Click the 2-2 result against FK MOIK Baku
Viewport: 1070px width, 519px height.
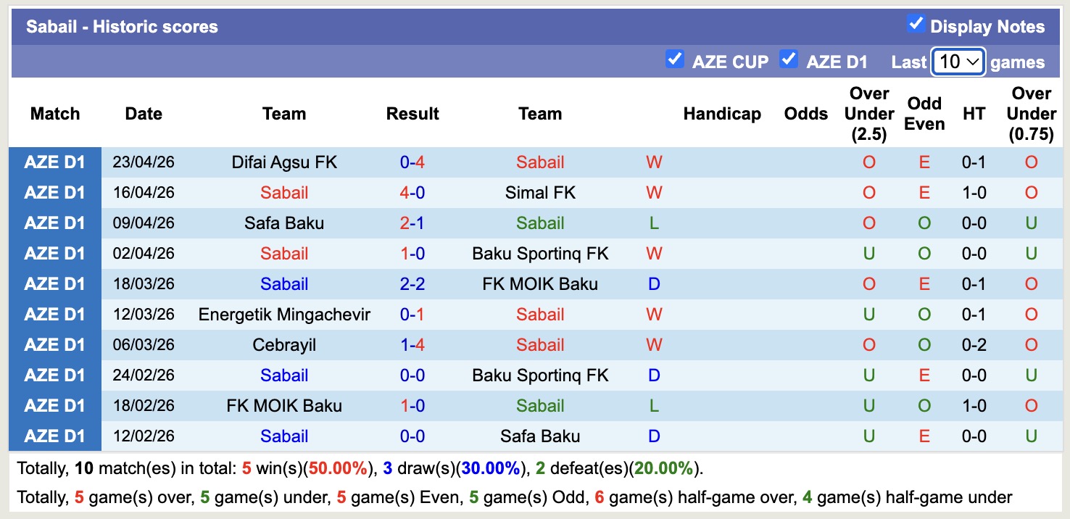(x=412, y=283)
